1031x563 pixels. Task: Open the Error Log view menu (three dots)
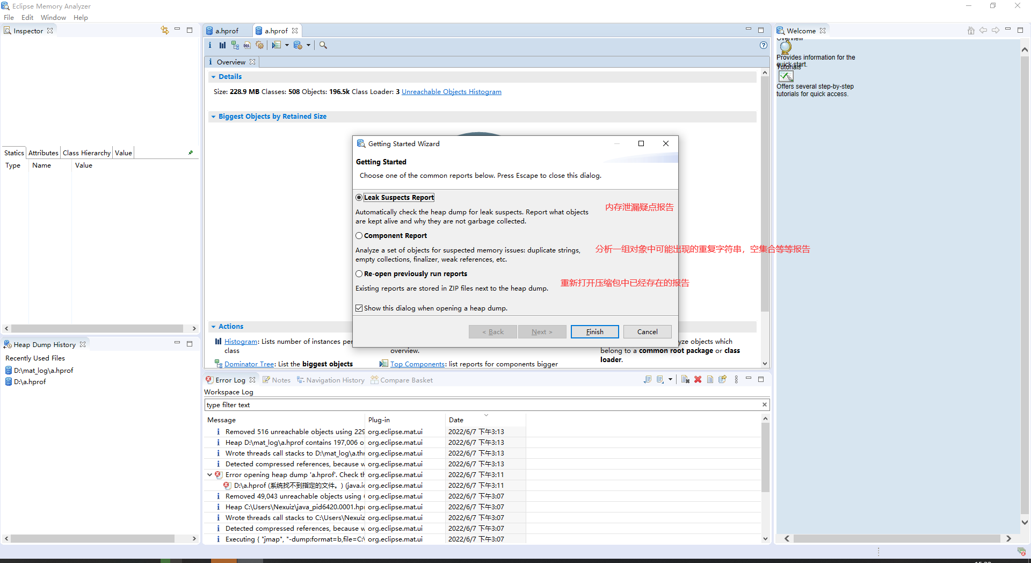click(x=736, y=379)
